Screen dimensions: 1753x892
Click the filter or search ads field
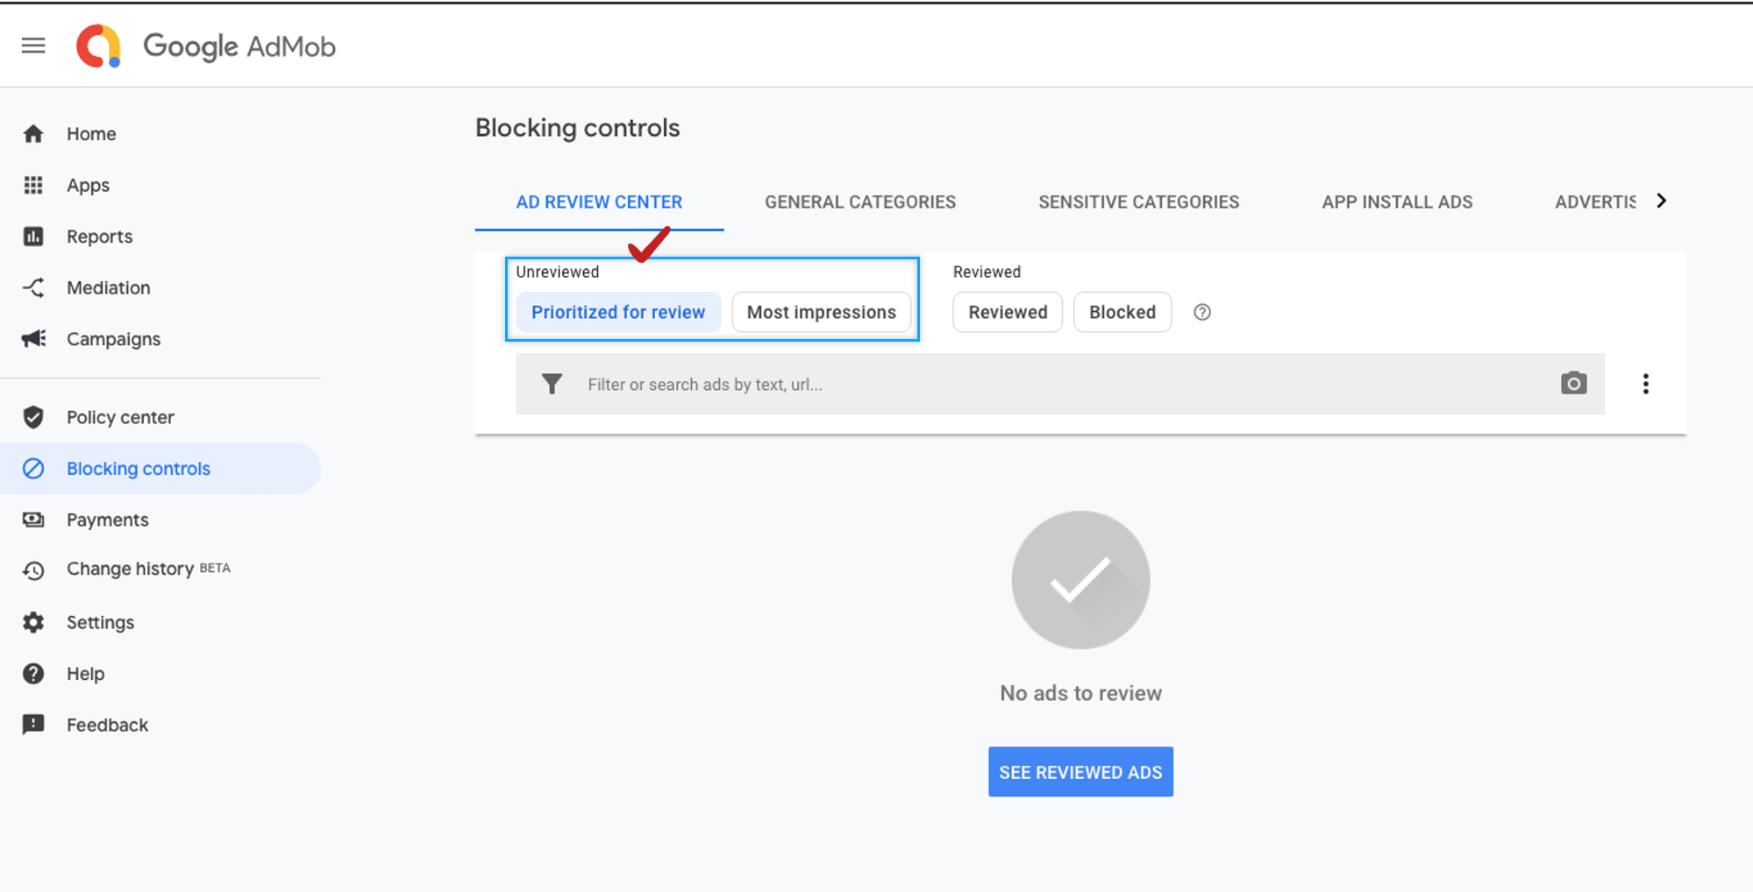[x=1052, y=385]
